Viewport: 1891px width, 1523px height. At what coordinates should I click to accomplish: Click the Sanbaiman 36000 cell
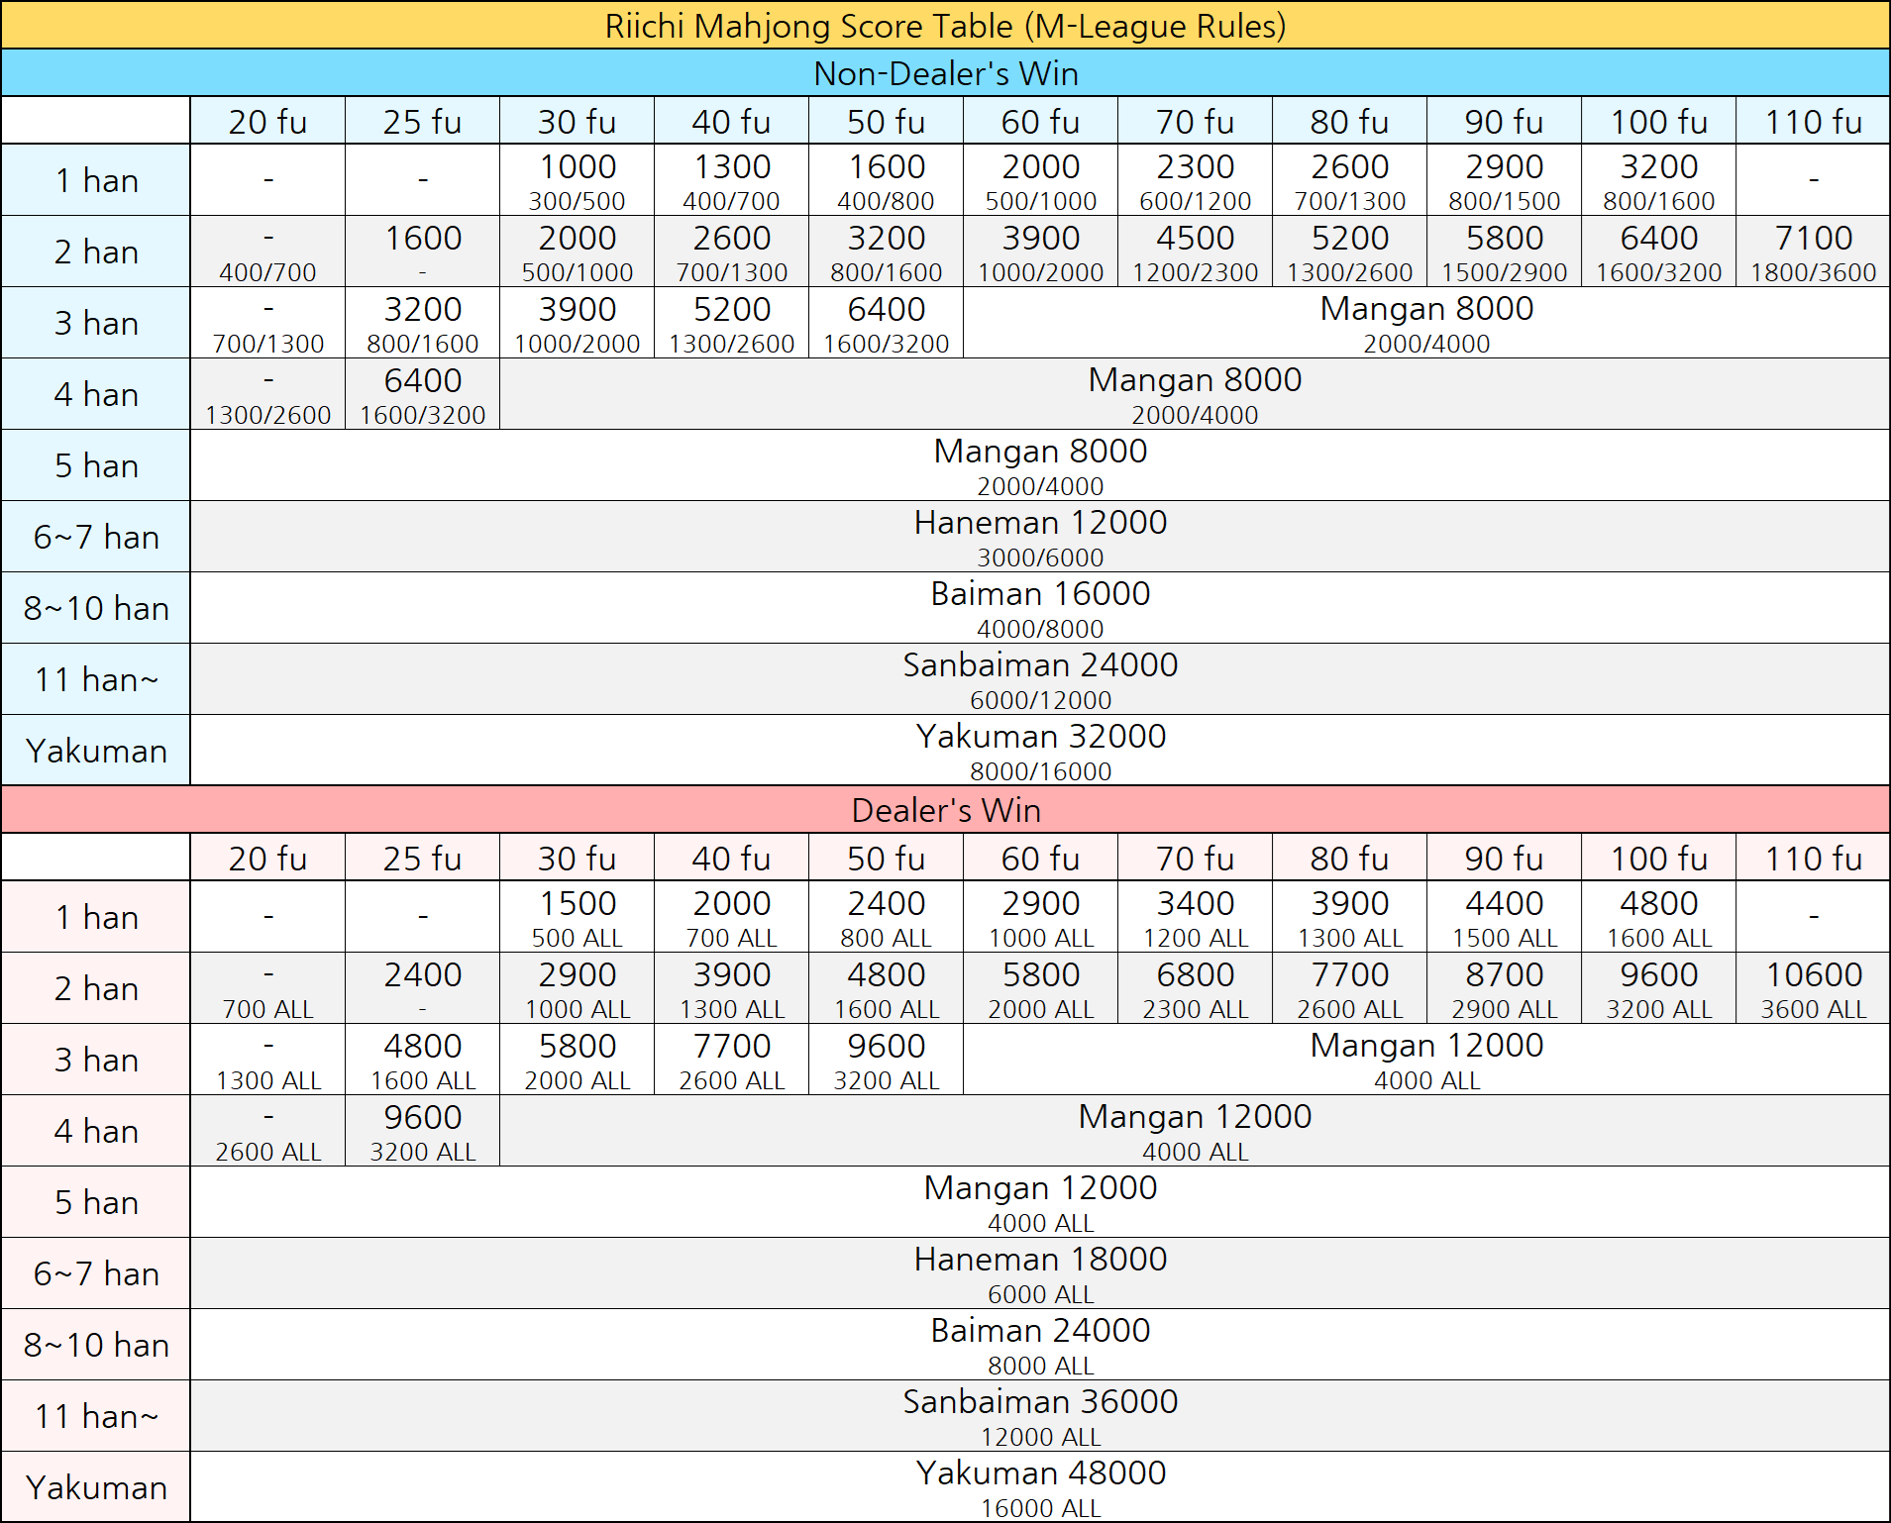click(1040, 1416)
